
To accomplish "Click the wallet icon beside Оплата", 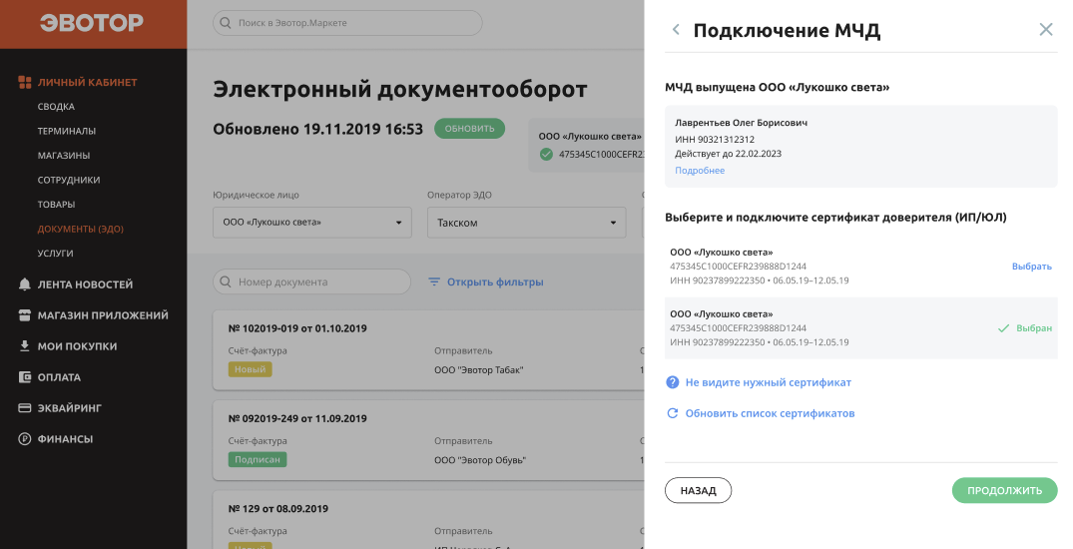I will (x=25, y=377).
